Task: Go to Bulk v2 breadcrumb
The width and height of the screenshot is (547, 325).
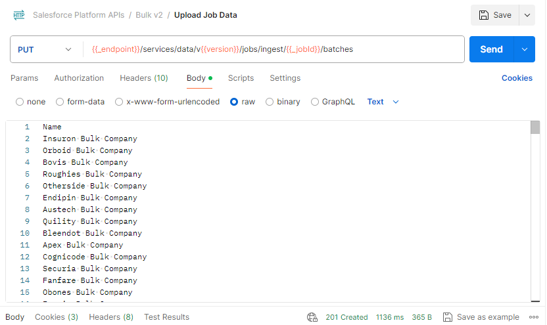Action: (x=149, y=15)
